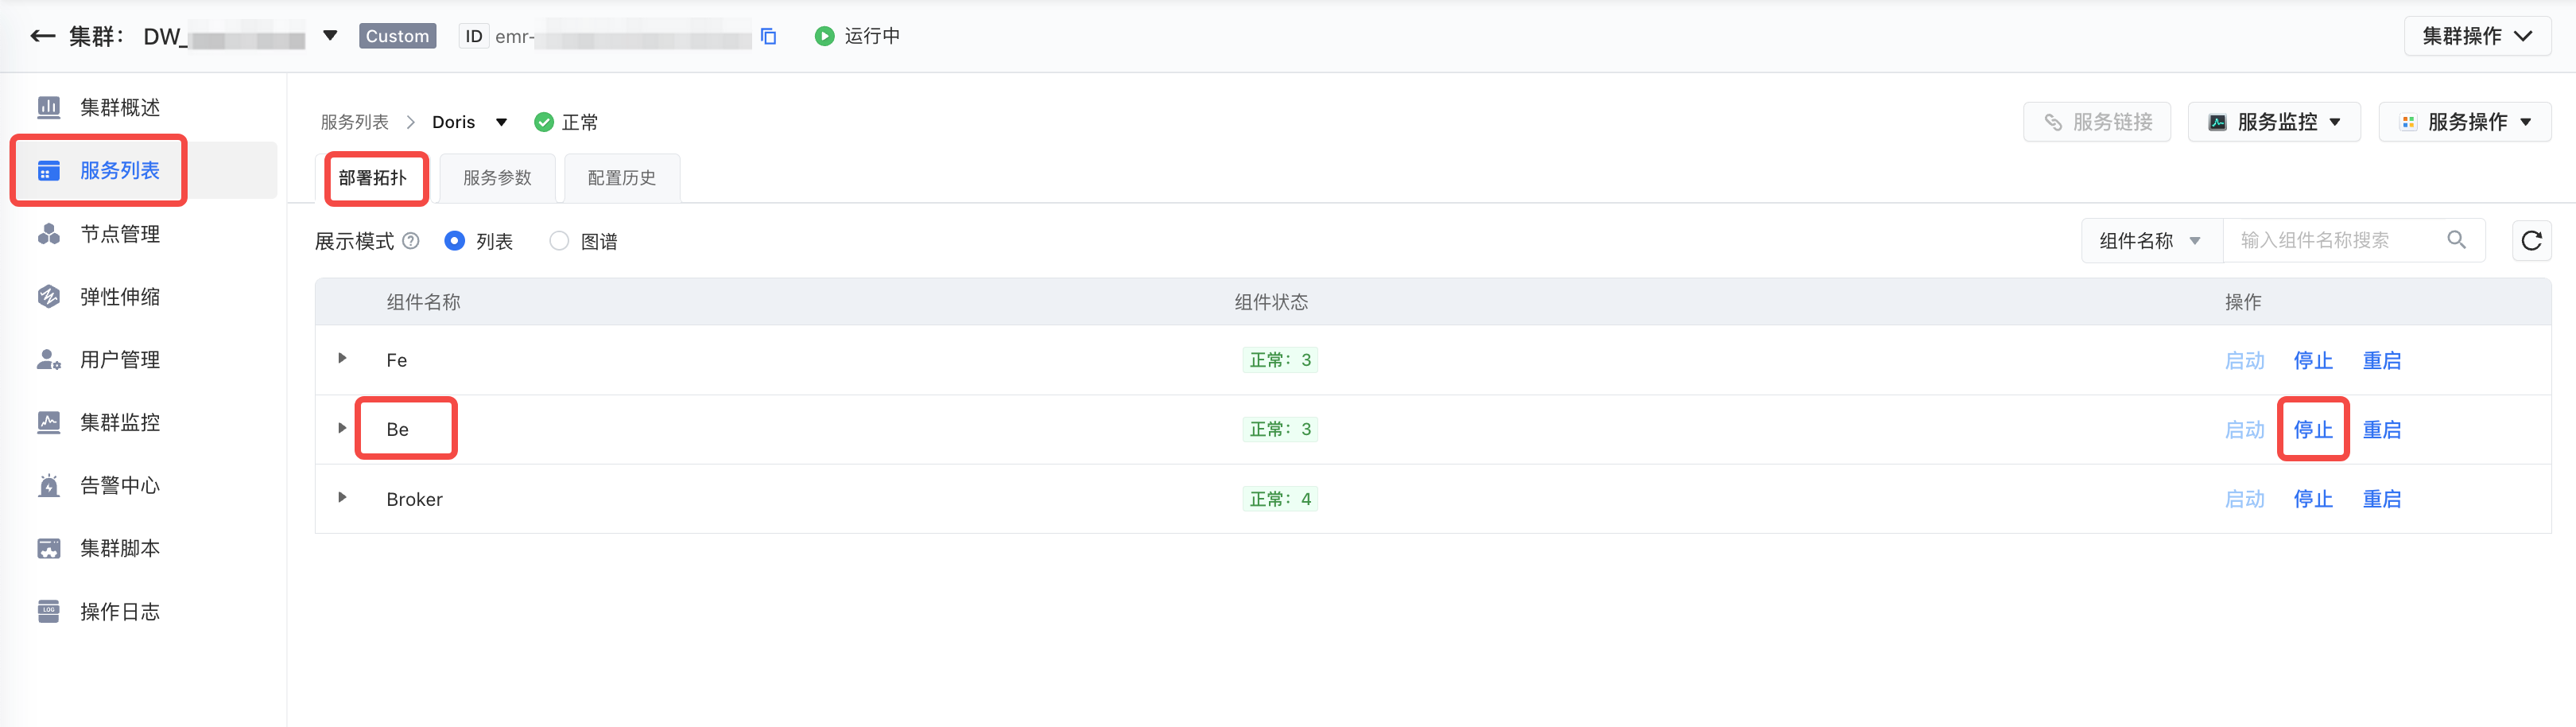Go to 节点管理 in the sidebar
This screenshot has height=727, width=2576.
pyautogui.click(x=120, y=234)
